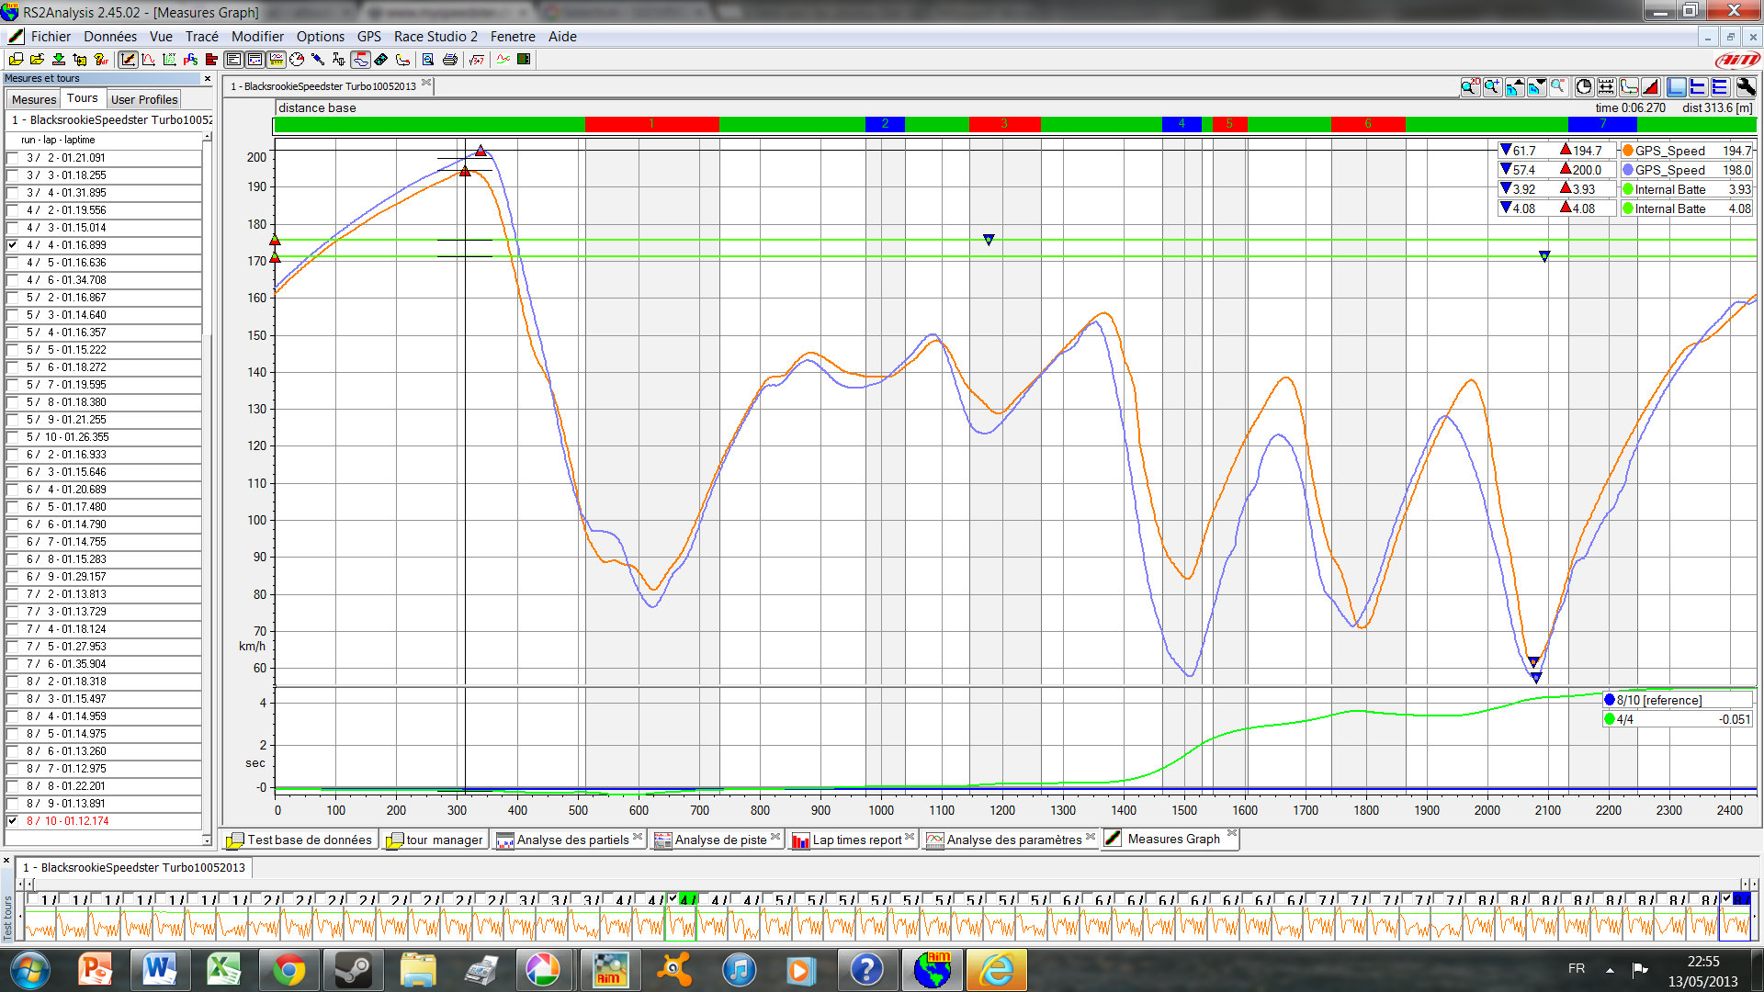Click the red histogram toolbar icon
Screen dimensions: 1764x992
[x=149, y=60]
